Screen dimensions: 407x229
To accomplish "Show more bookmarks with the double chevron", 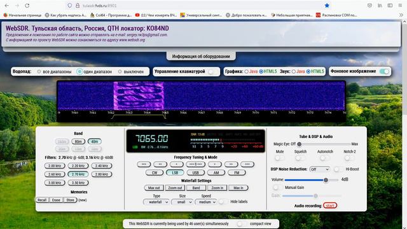I will [x=401, y=15].
